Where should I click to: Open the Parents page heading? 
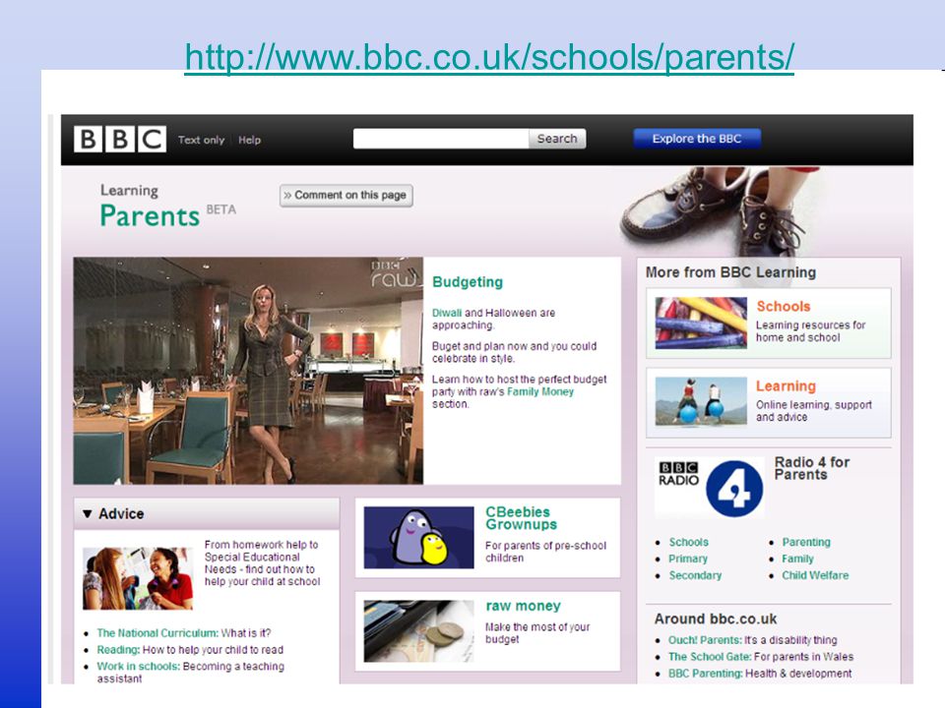click(x=150, y=215)
